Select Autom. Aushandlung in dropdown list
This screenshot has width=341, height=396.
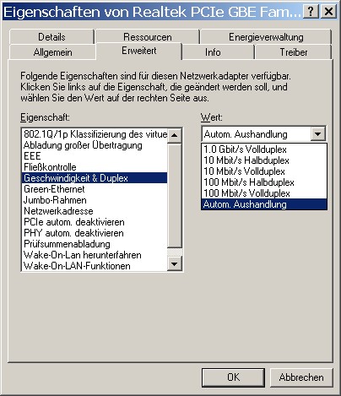[264, 204]
